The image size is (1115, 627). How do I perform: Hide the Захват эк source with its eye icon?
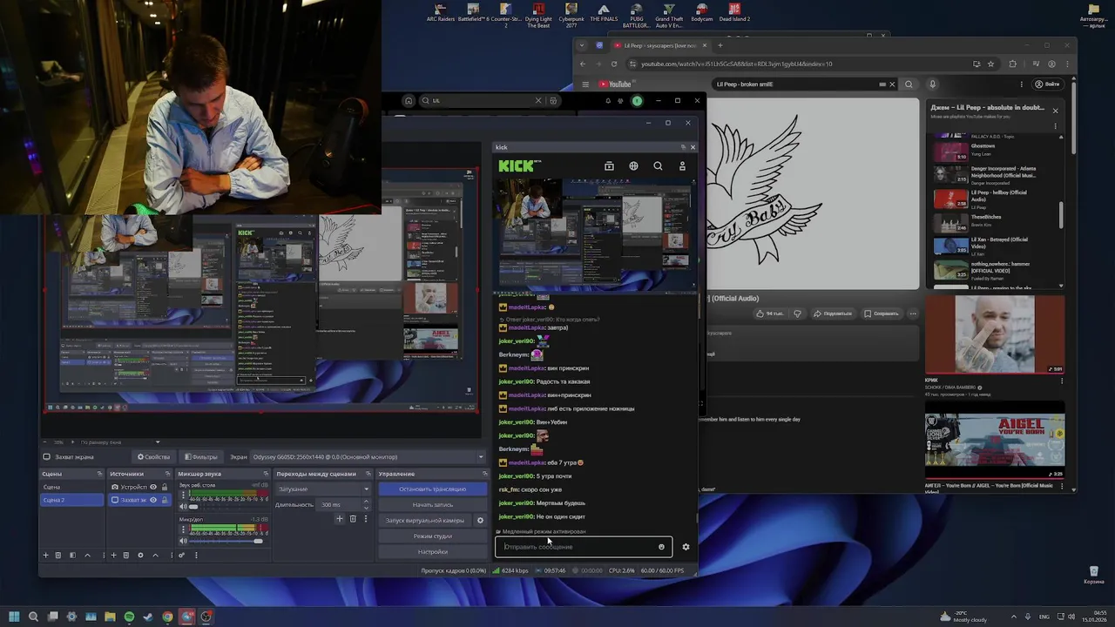153,500
